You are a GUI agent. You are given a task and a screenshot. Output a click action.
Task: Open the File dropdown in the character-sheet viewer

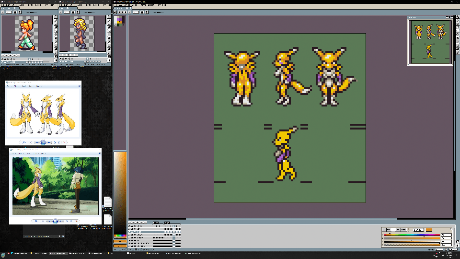tap(9, 86)
